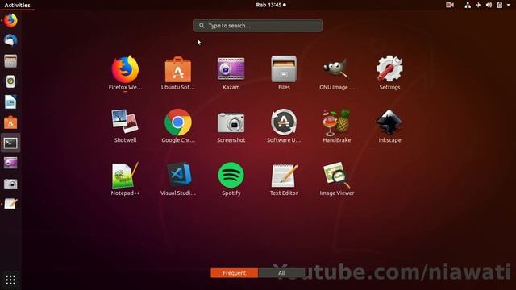This screenshot has width=516, height=290.
Task: Open the Files app in grid
Action: pyautogui.click(x=284, y=72)
